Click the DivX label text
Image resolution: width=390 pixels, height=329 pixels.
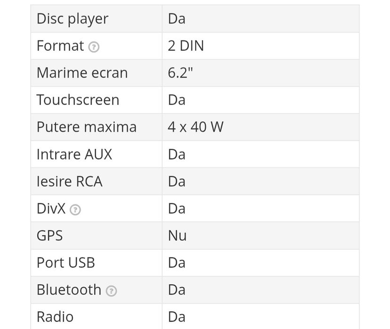pyautogui.click(x=51, y=209)
